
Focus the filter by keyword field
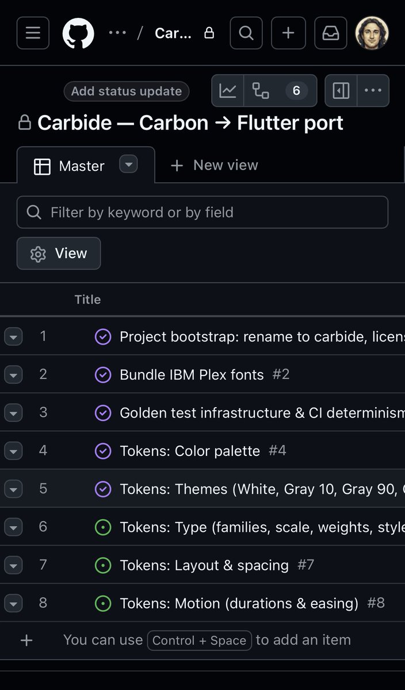(202, 212)
